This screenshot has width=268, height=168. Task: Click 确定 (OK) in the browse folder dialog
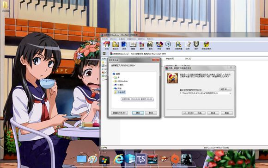tap(138, 113)
